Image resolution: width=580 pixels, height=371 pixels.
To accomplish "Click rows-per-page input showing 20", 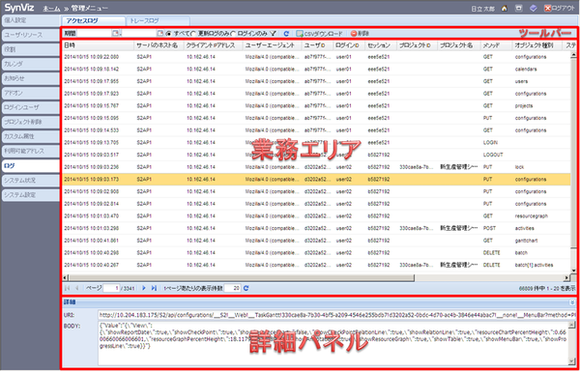I will pos(233,288).
